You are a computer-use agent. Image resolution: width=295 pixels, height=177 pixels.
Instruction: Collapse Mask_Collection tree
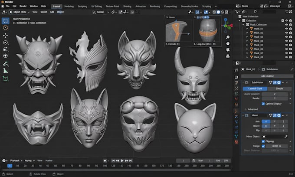(243, 25)
